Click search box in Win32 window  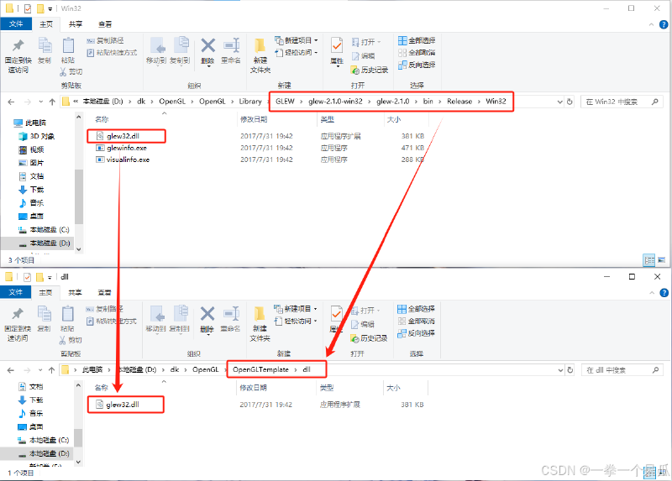tap(622, 102)
